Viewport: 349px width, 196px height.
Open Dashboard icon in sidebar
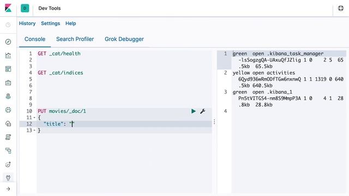pos(8,69)
